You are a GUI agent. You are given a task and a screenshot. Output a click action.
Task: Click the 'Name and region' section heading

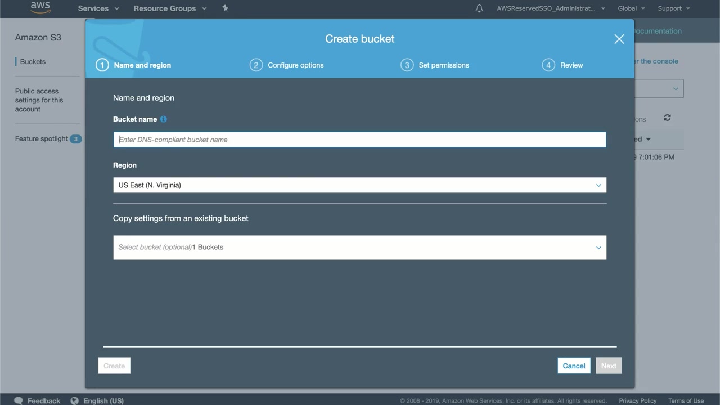143,98
